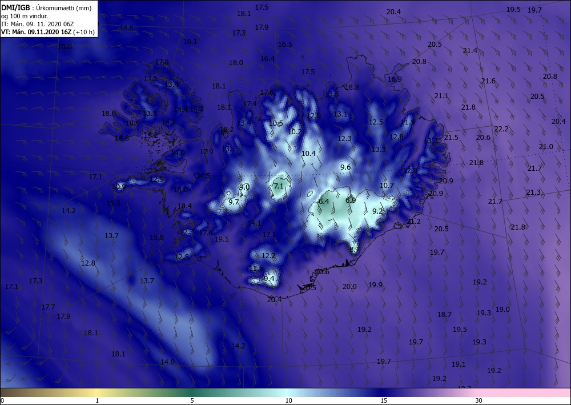Click the value 16.1 on the map
Image resolution: width=571 pixels, height=405 pixels.
190,42
